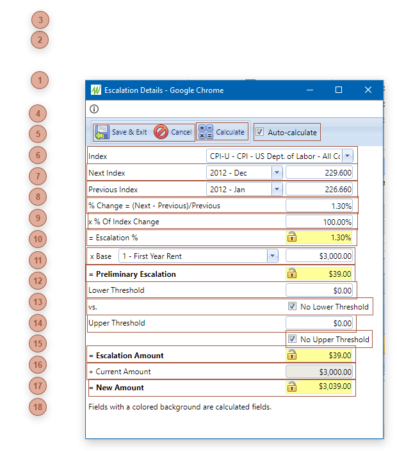Click the Current Amount $3,000.00 field
The width and height of the screenshot is (397, 455).
tap(319, 372)
